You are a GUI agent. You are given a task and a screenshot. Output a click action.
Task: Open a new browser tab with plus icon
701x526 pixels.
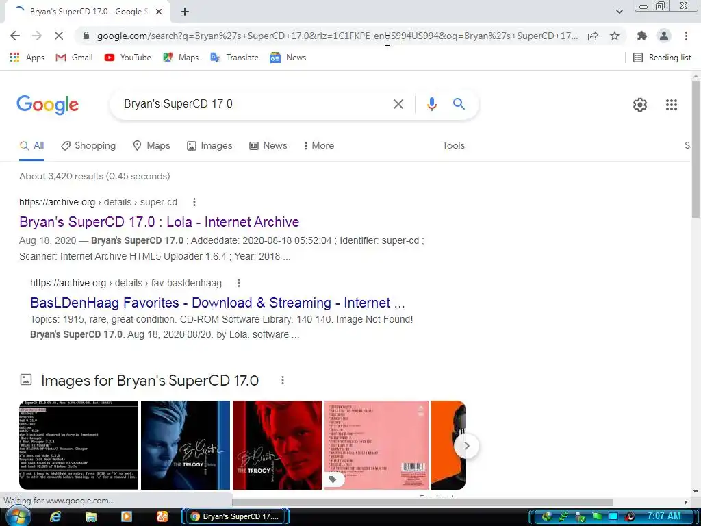185,12
